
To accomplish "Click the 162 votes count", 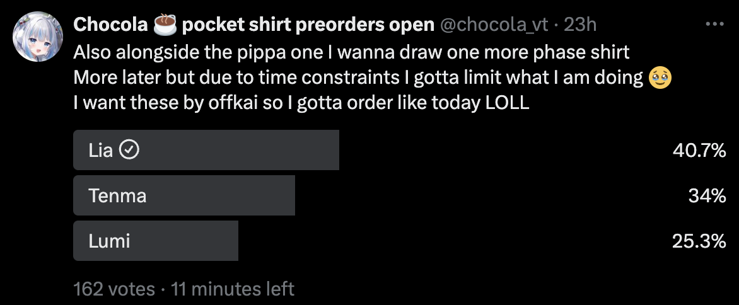I will tap(113, 289).
